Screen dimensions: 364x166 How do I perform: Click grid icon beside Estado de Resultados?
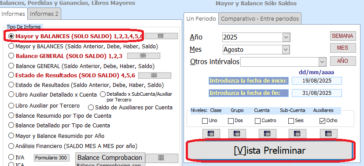click(154, 76)
